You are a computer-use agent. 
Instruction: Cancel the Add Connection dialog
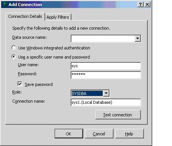coord(99,134)
